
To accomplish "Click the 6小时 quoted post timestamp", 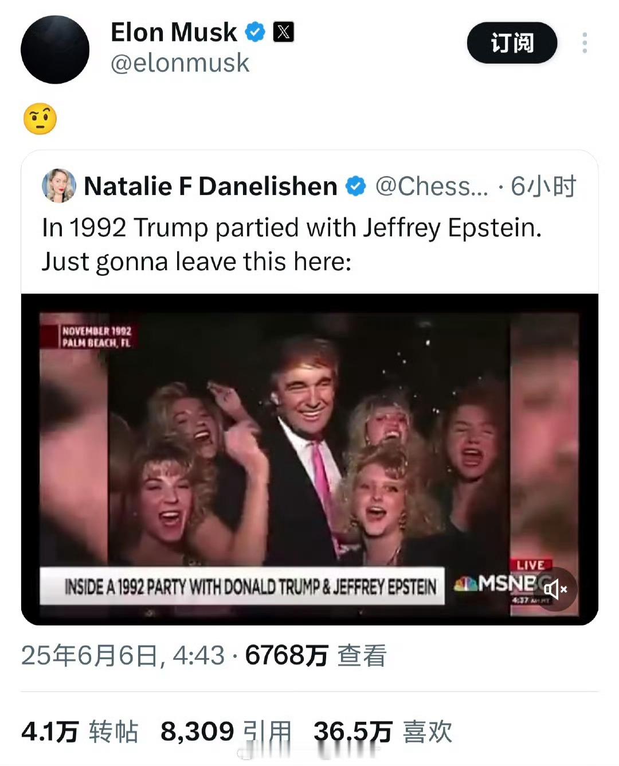I will pos(543,186).
